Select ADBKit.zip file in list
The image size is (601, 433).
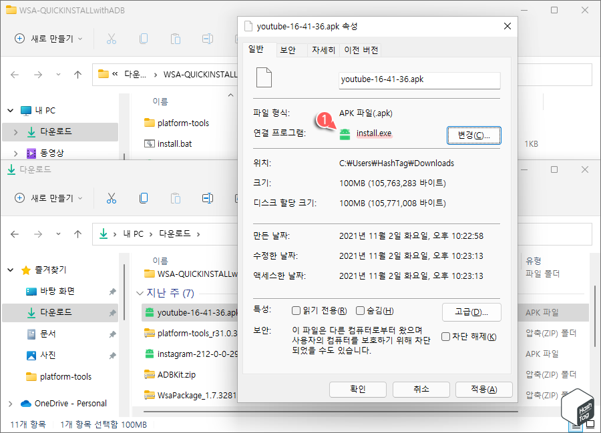tap(170, 374)
